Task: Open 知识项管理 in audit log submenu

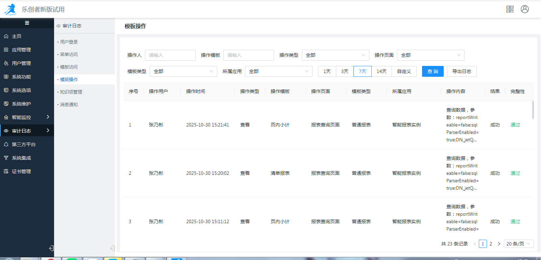Action: (x=71, y=92)
